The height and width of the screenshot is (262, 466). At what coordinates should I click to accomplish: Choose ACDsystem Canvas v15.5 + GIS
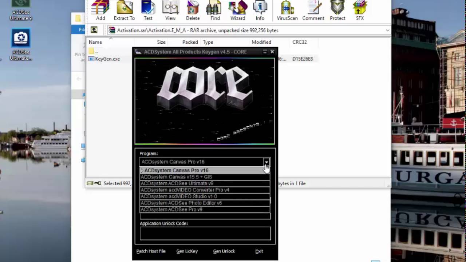click(x=205, y=177)
